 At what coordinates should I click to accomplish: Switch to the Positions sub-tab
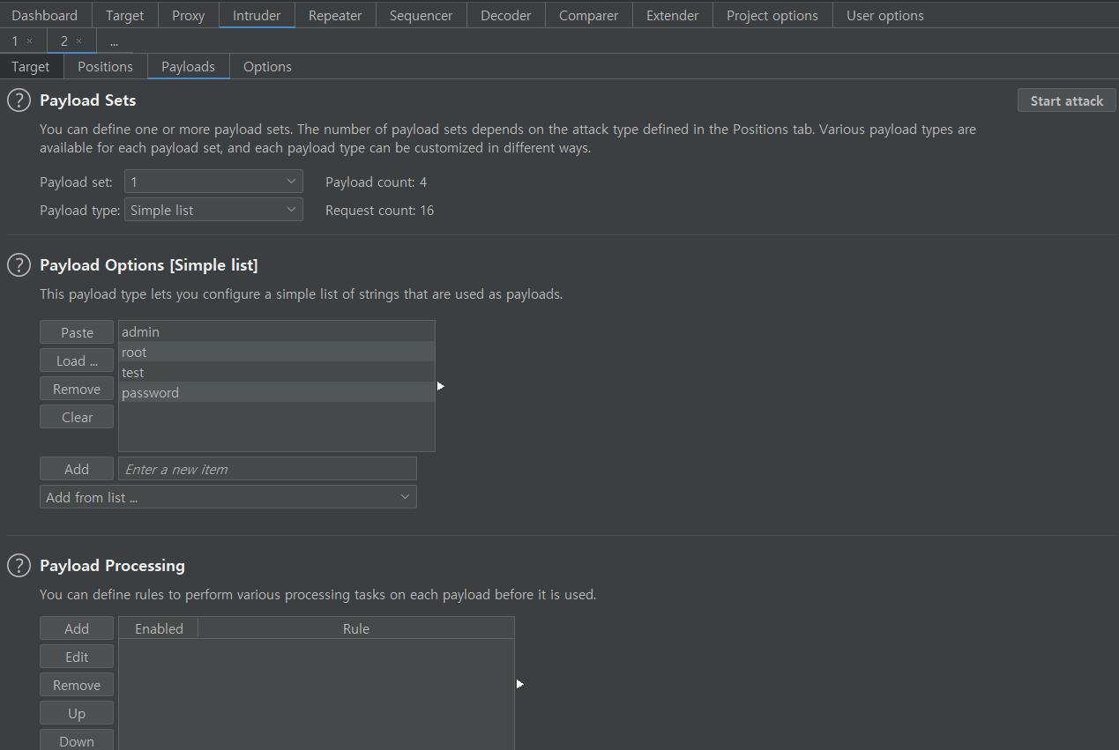coord(105,66)
